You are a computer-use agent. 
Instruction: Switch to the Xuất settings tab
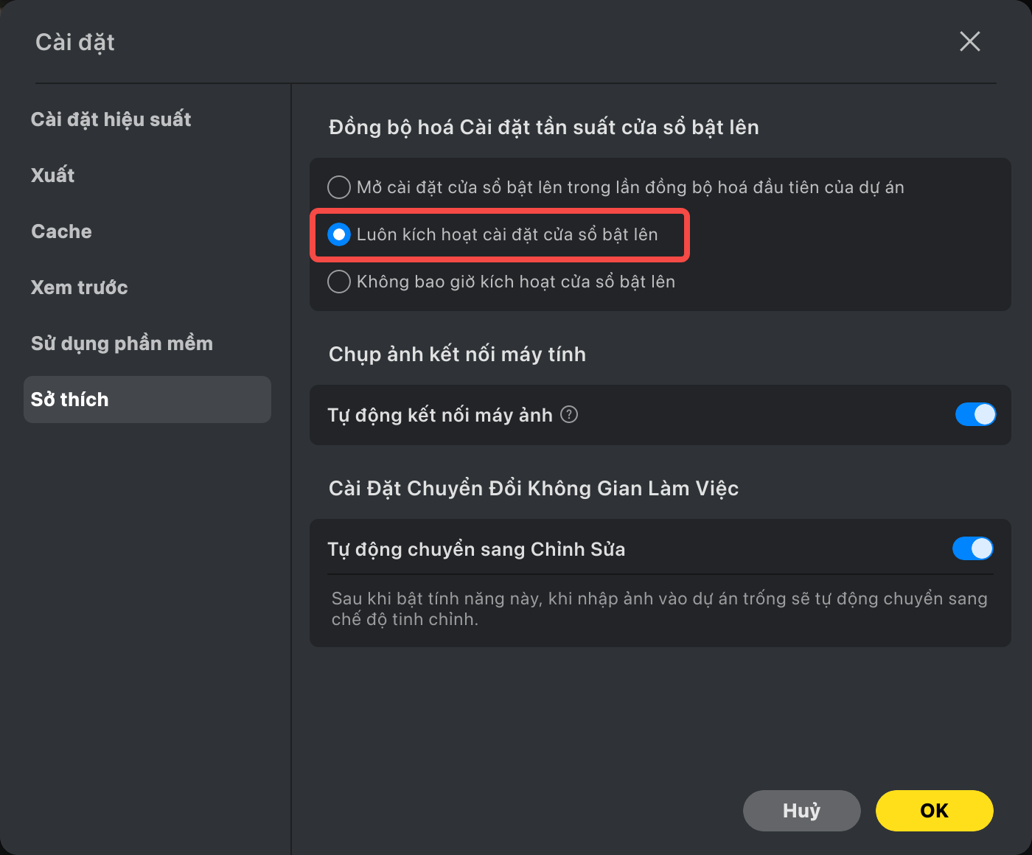tap(53, 175)
